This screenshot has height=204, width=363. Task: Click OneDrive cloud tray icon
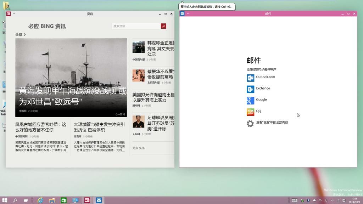pyautogui.click(x=314, y=200)
